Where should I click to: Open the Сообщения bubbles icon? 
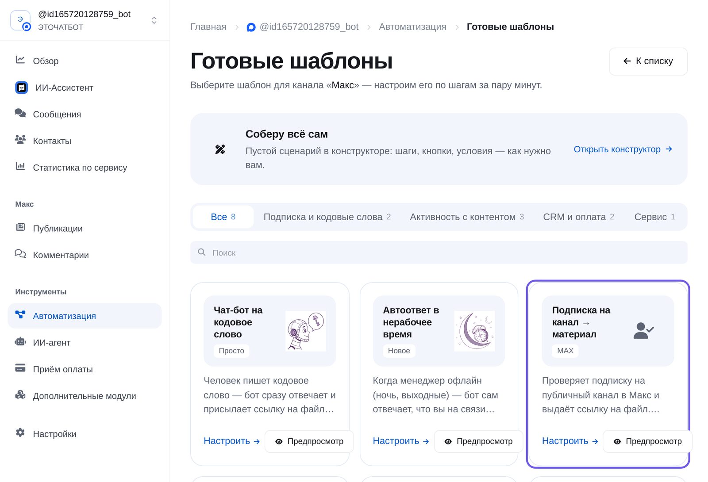click(x=20, y=113)
